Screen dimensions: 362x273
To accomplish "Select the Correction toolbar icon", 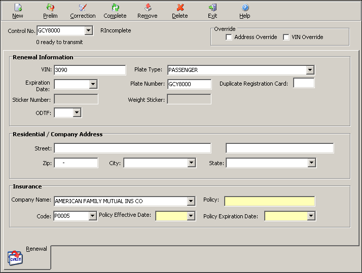I will 83,8.
